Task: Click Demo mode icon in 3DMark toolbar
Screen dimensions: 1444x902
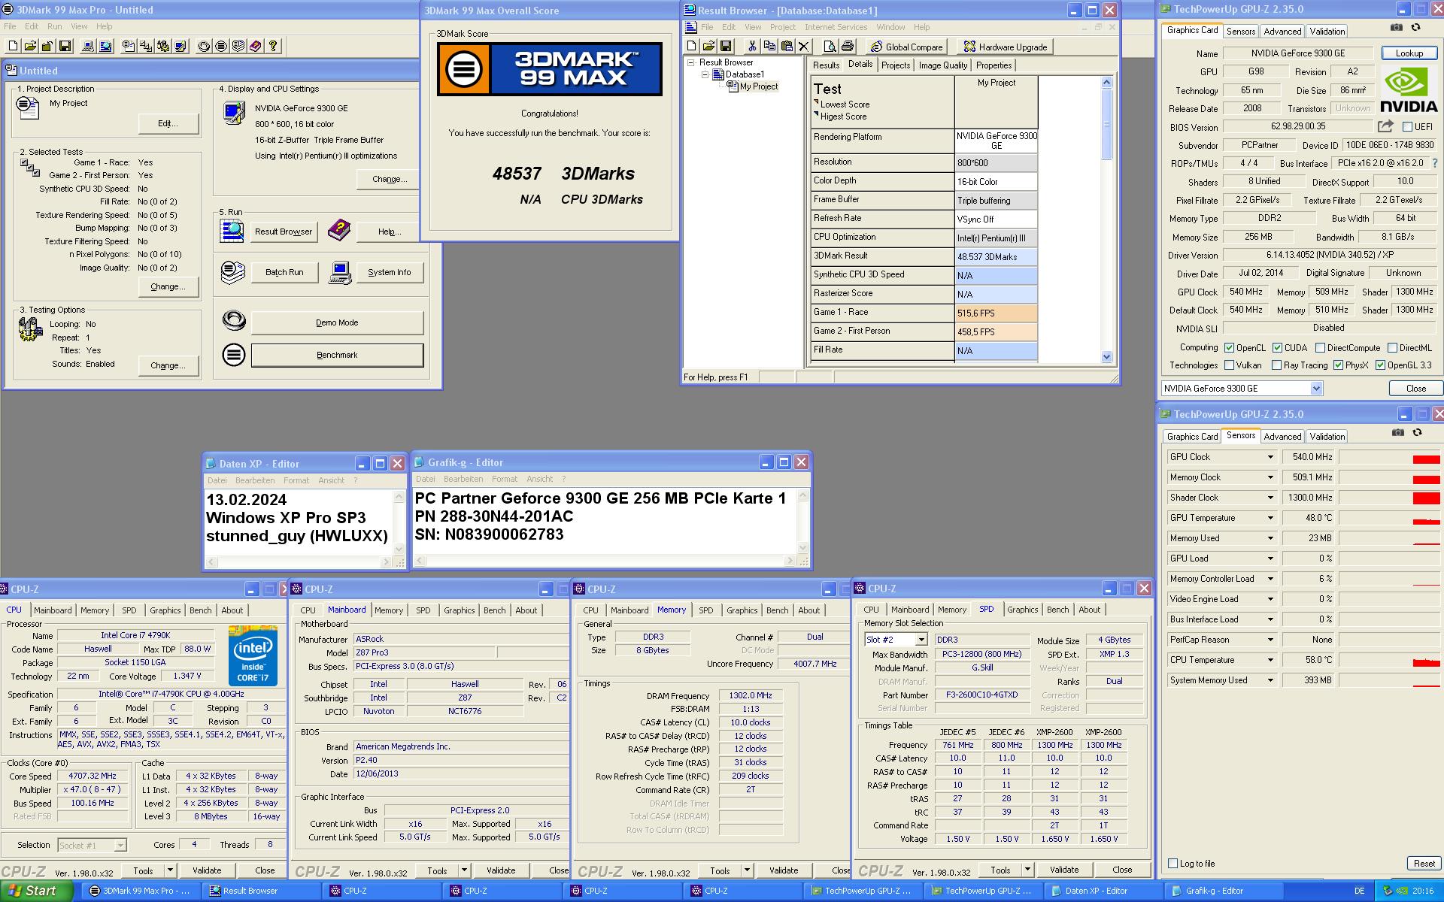Action: click(x=204, y=46)
